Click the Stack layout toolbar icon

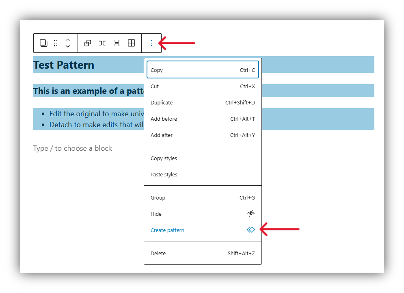[x=117, y=43]
